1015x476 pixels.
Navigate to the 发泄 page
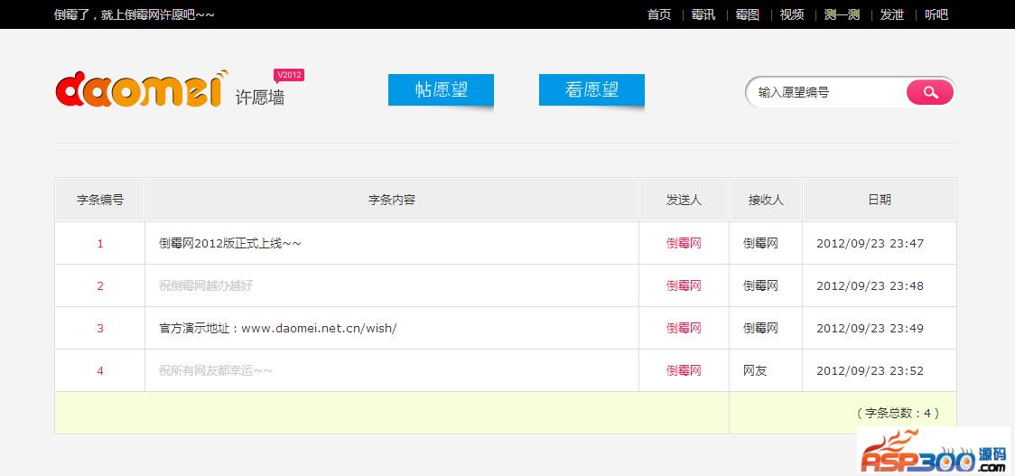click(x=892, y=14)
